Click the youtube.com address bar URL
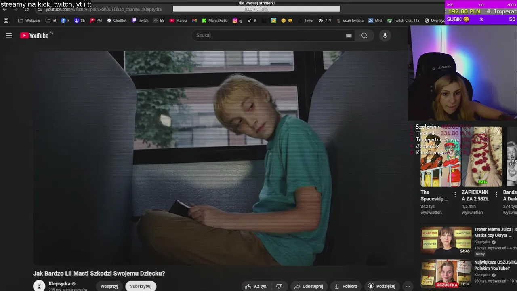517x291 pixels. [103, 9]
